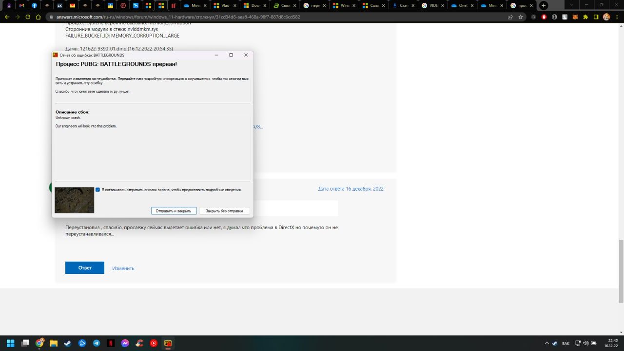Open a new browser tab
The height and width of the screenshot is (351, 624).
(x=544, y=5)
